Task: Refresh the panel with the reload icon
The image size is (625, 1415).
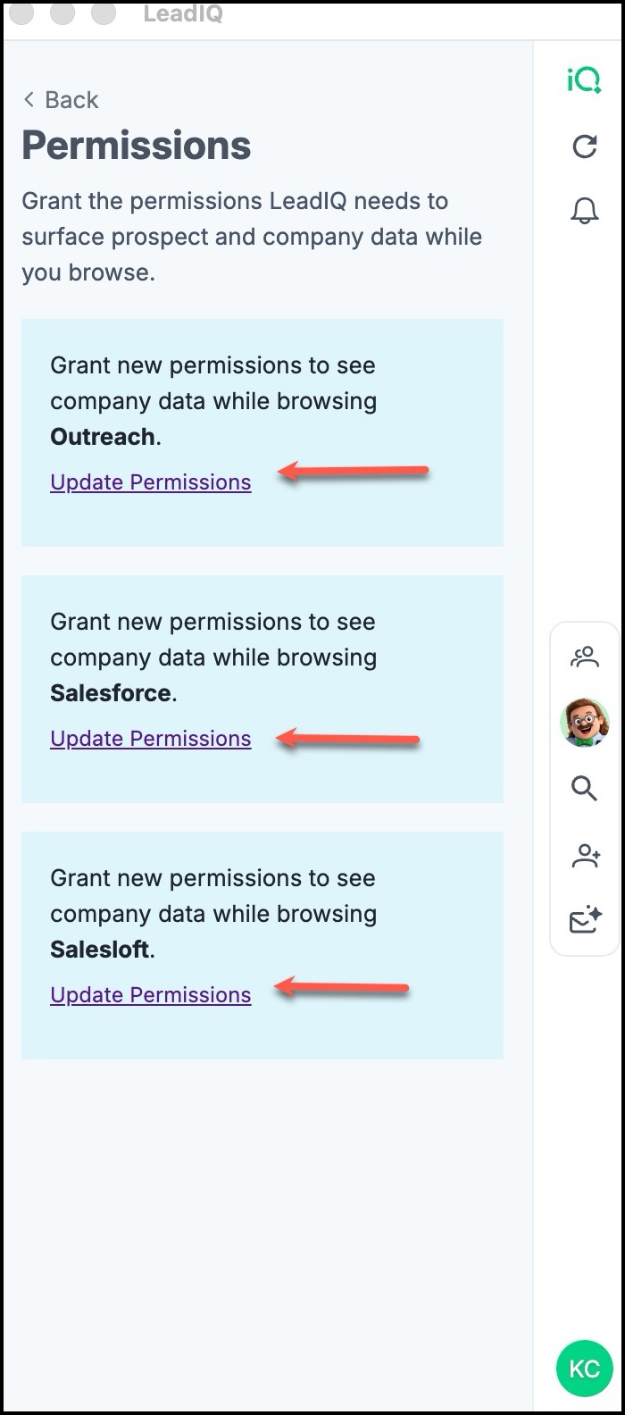Action: coord(584,147)
